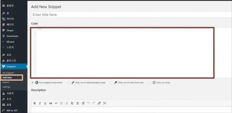Click the underline formatting icon

[45, 103]
